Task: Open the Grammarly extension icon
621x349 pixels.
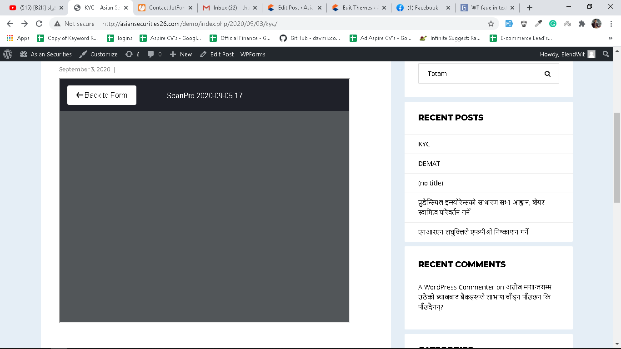Action: 553,24
